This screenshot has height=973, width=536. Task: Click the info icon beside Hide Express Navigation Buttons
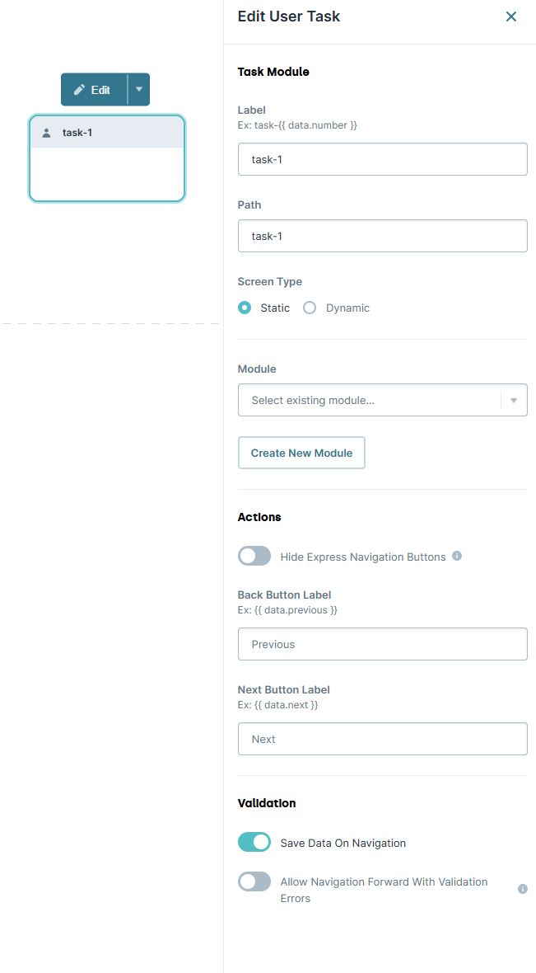click(x=457, y=556)
